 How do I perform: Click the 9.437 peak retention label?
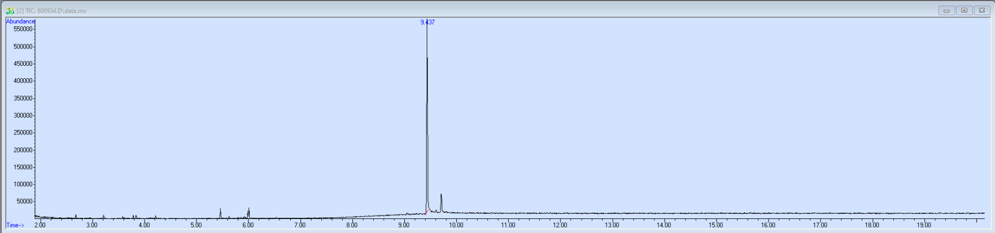tap(427, 23)
